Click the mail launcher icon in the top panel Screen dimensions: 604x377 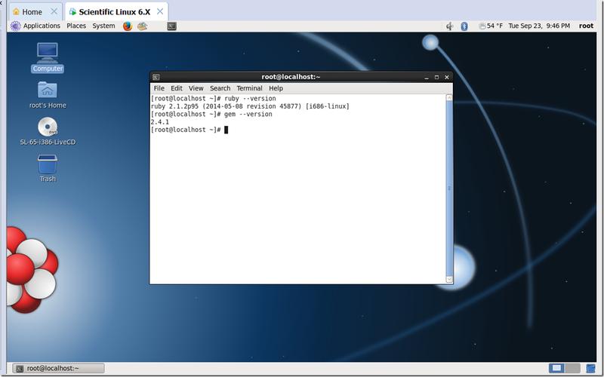click(x=142, y=26)
